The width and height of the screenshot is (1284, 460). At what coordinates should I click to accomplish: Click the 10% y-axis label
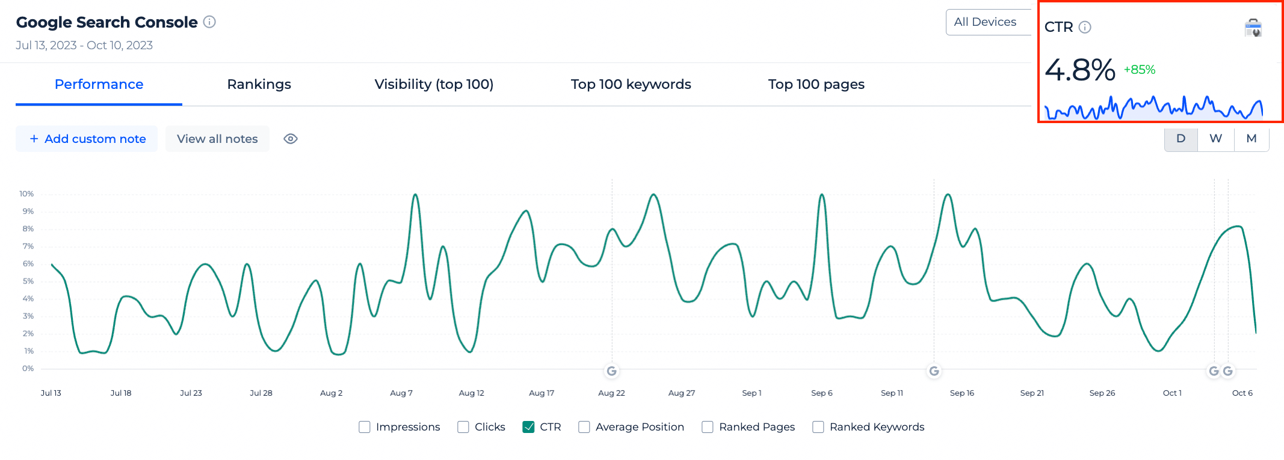(x=26, y=194)
